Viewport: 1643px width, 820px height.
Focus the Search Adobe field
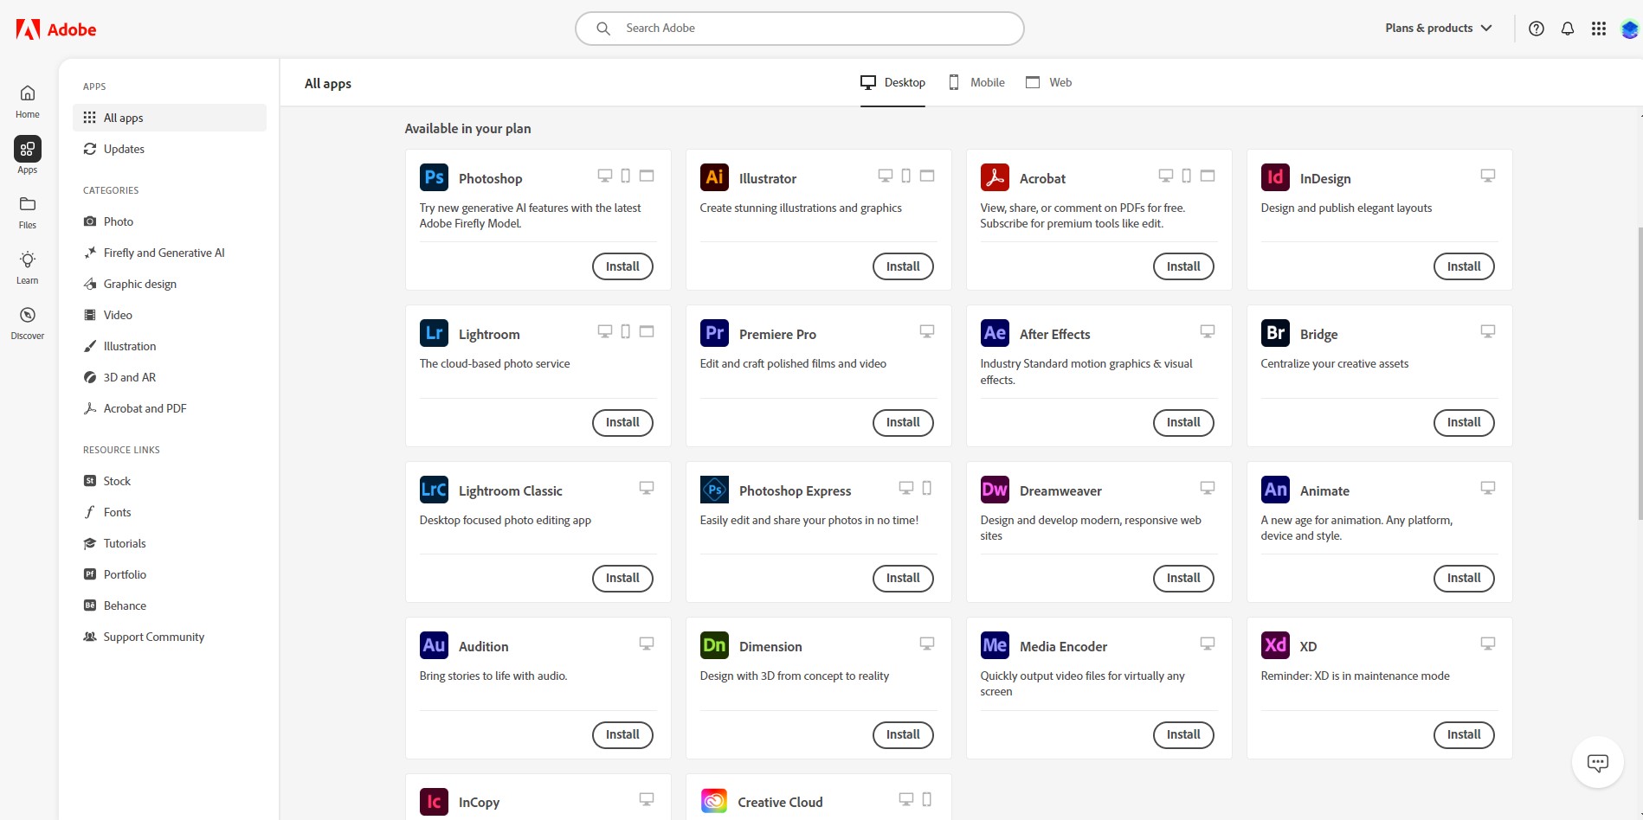800,29
